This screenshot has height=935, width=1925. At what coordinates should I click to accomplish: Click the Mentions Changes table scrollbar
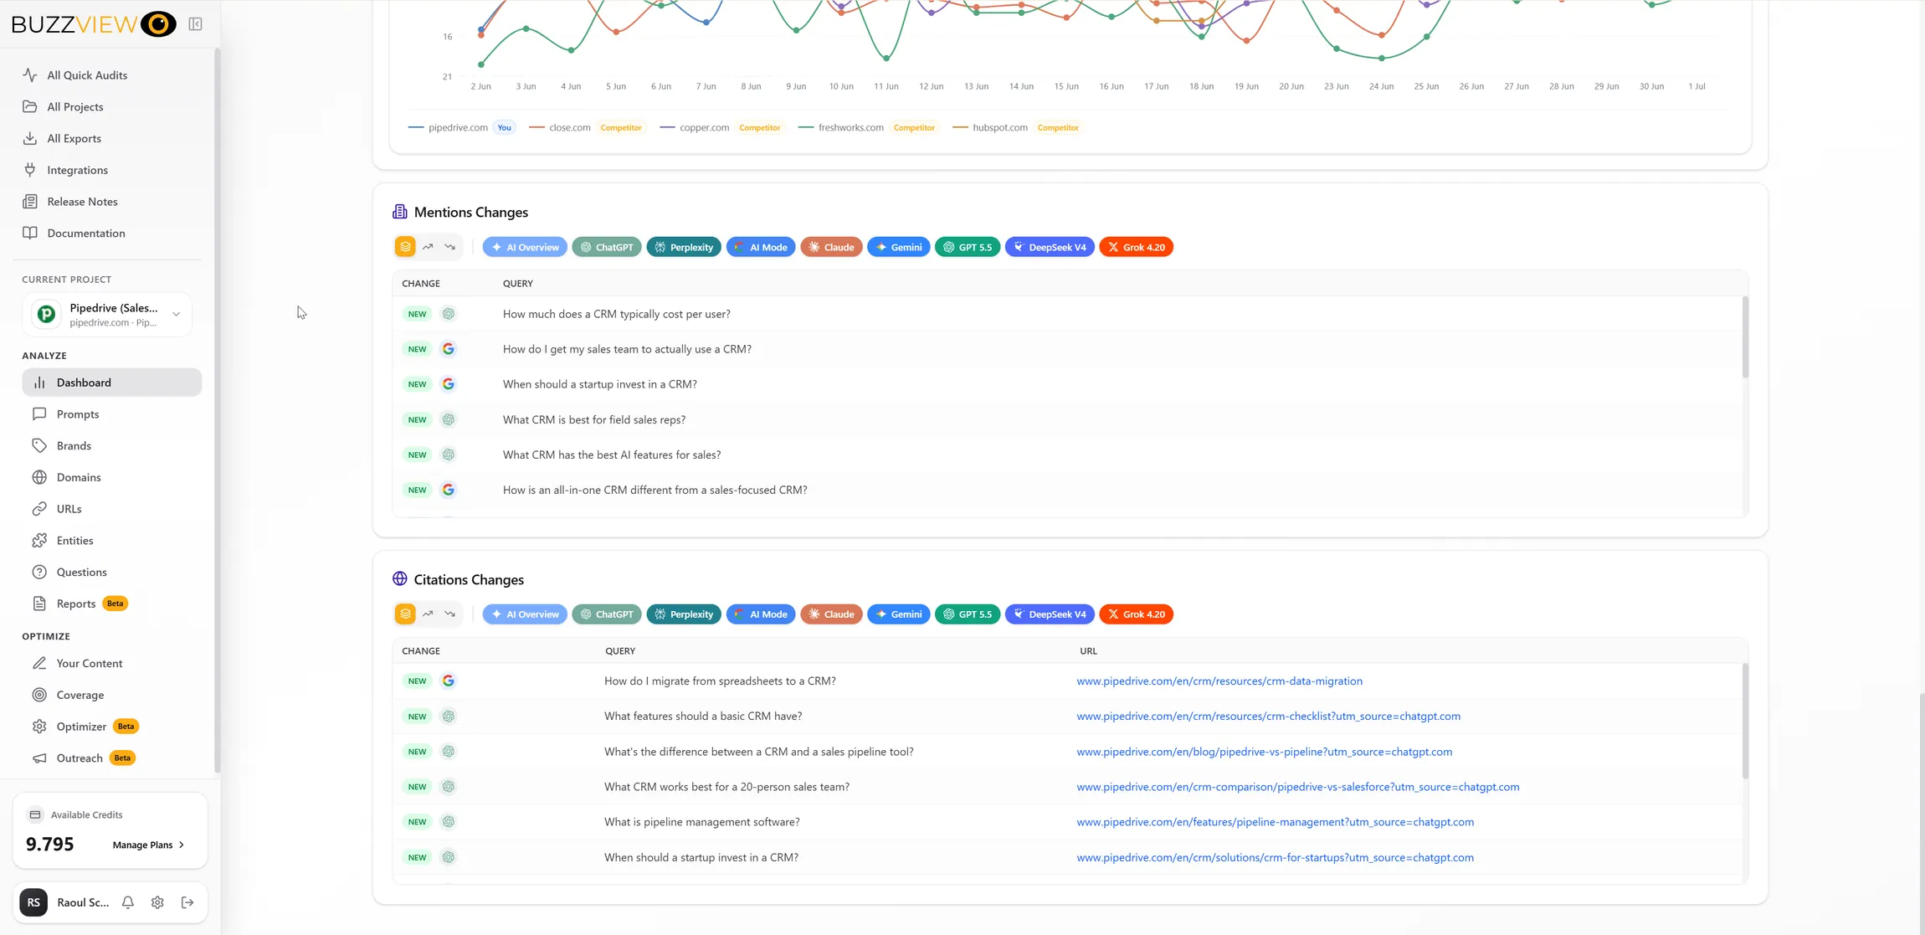click(1745, 336)
